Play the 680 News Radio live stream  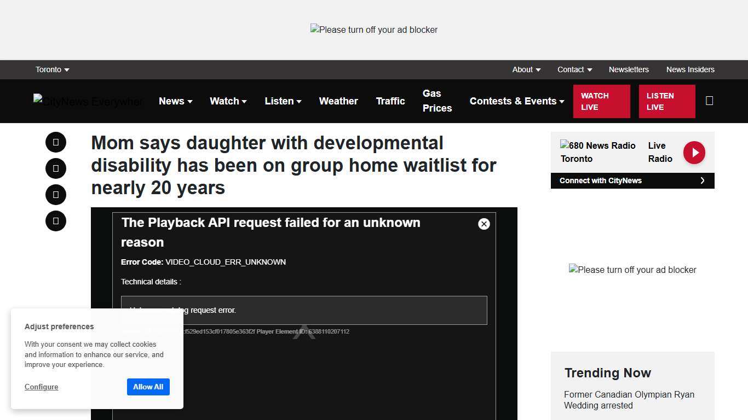pyautogui.click(x=694, y=153)
